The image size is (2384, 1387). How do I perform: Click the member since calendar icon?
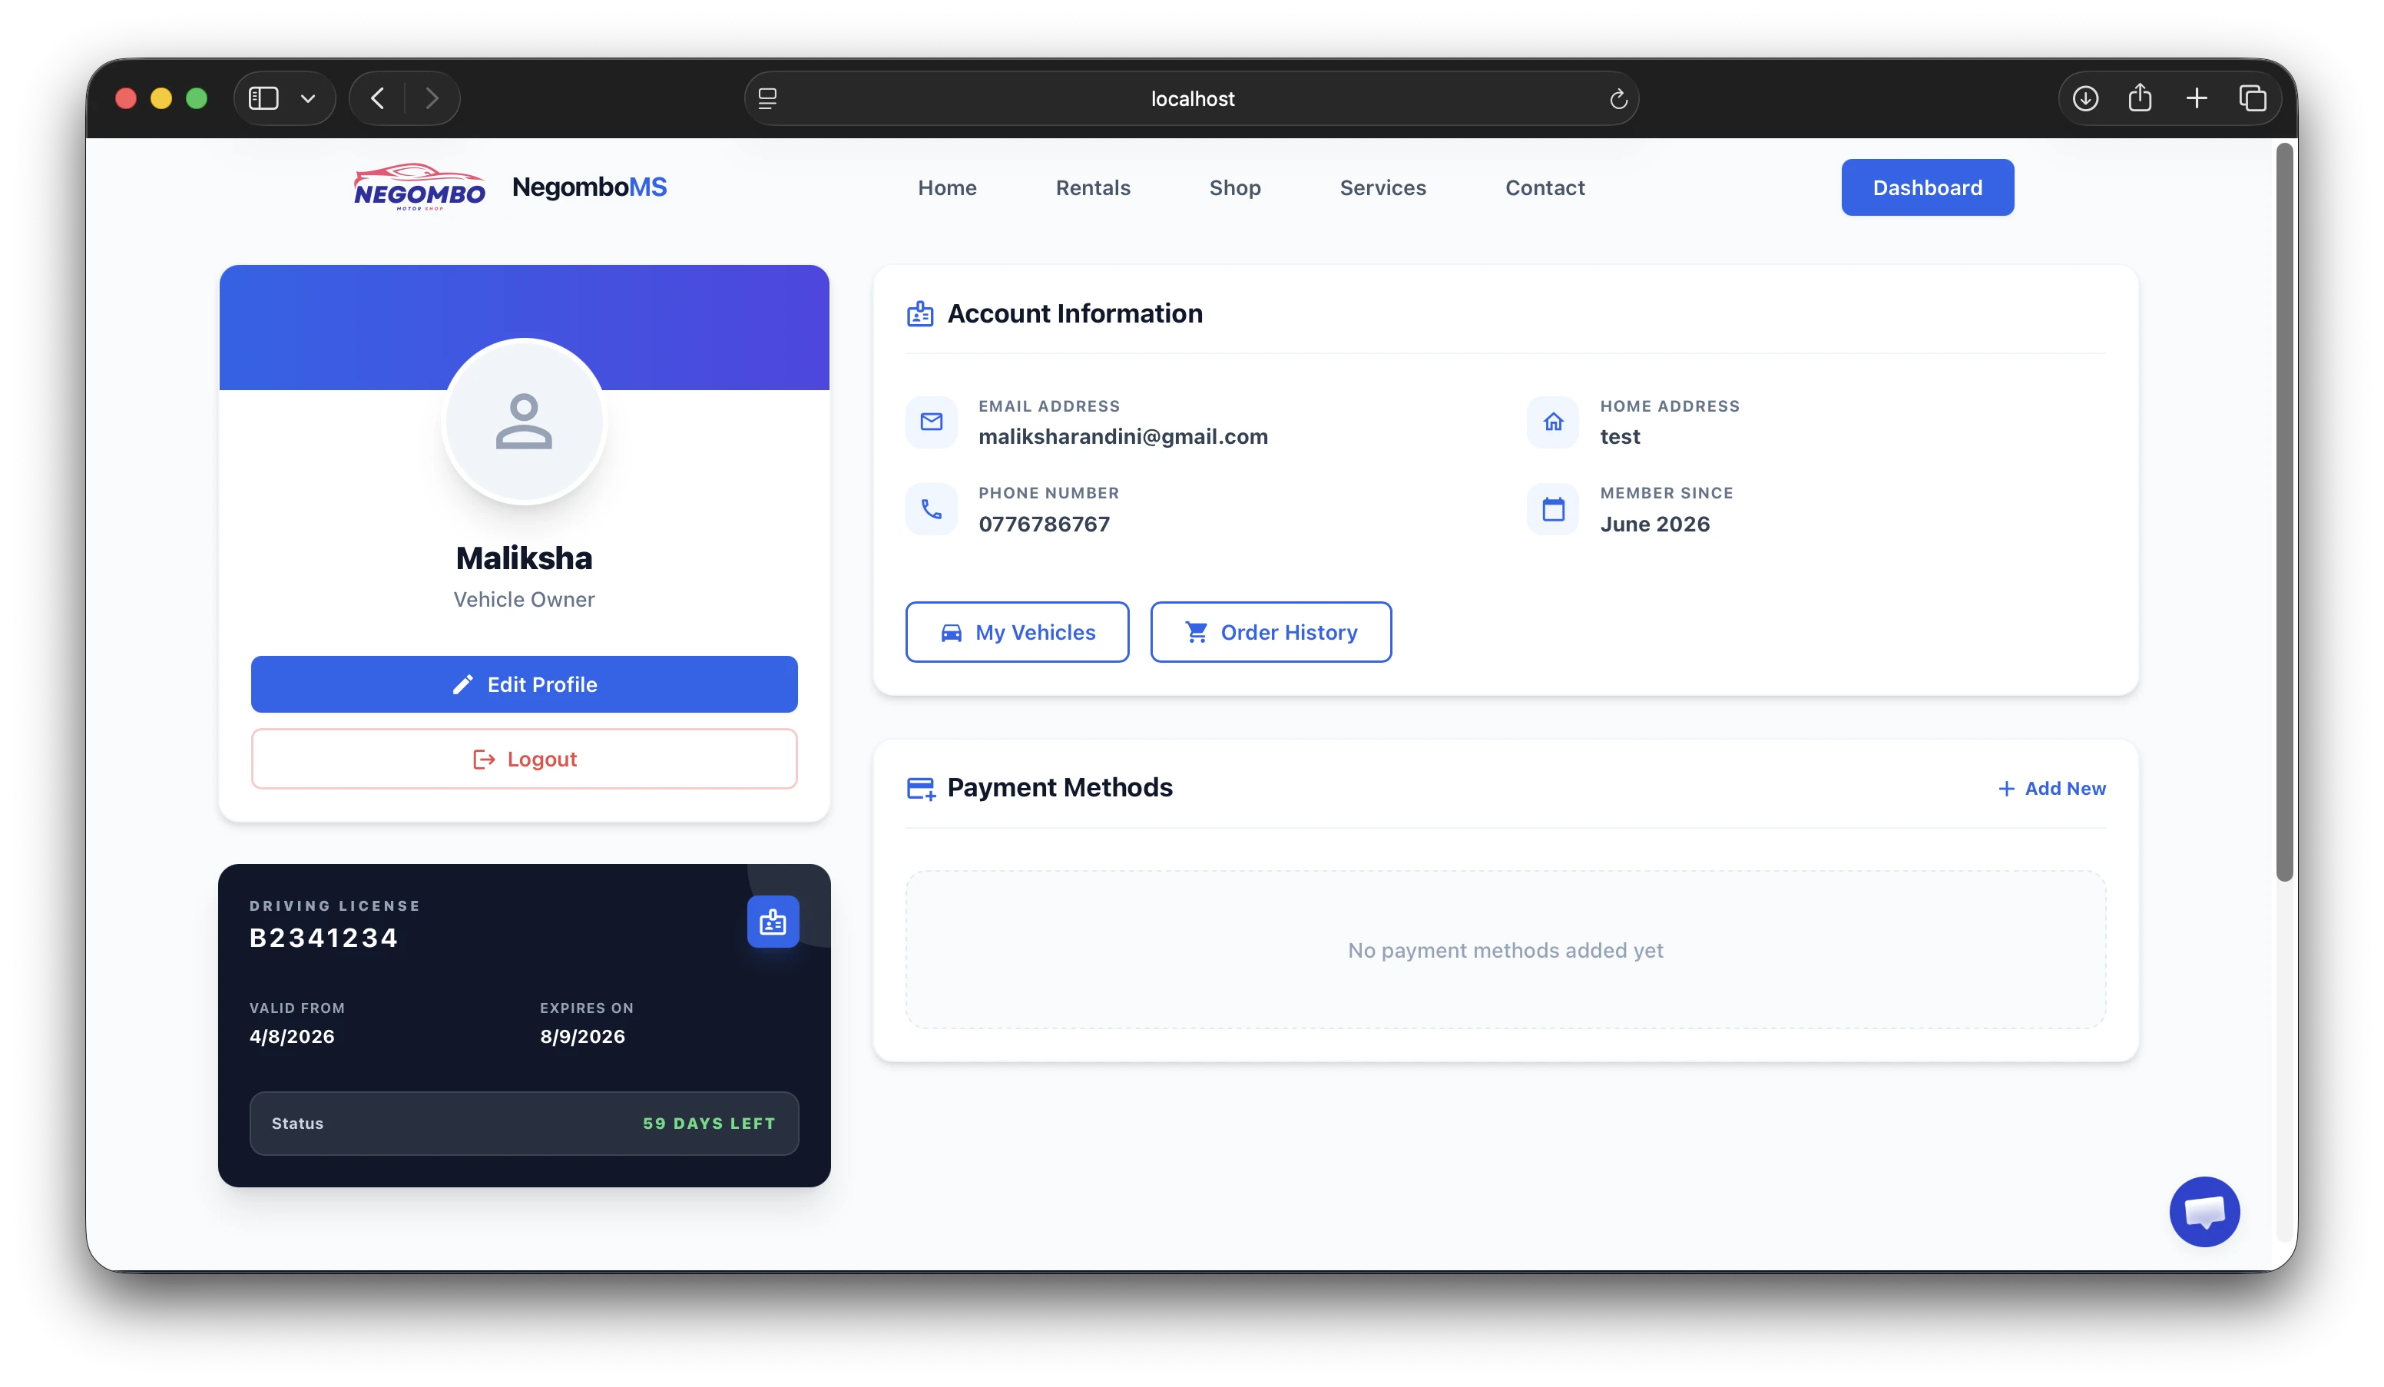pos(1552,509)
